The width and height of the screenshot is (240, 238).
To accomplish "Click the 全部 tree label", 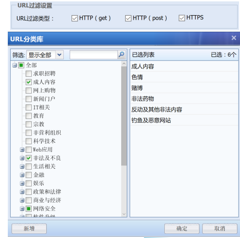I will click(x=31, y=65).
